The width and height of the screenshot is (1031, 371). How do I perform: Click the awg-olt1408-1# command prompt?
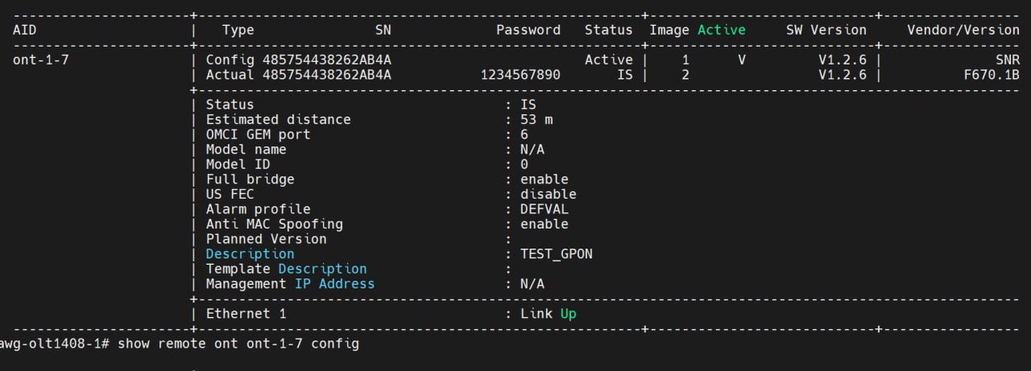pos(55,344)
